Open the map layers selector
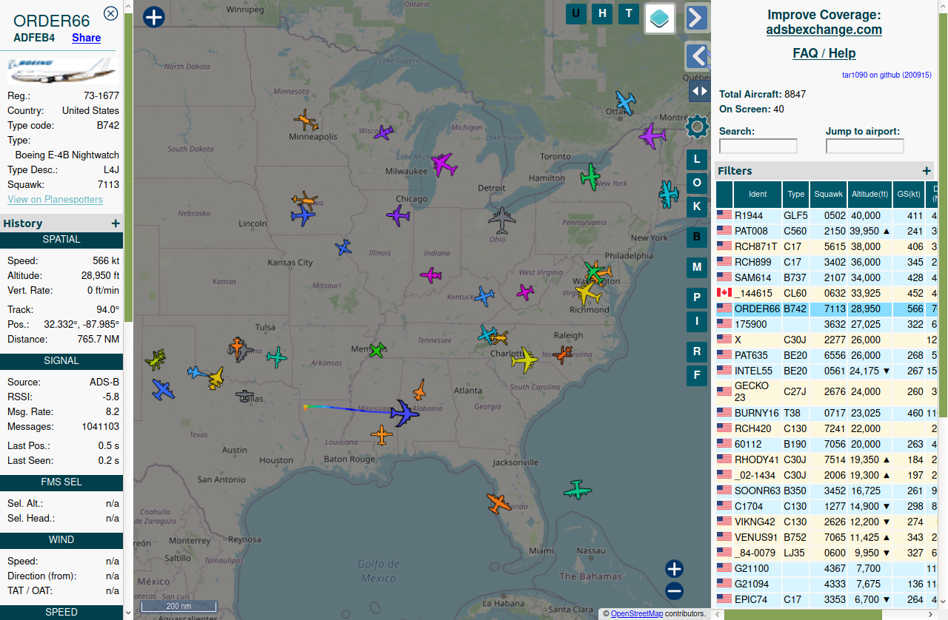The height and width of the screenshot is (620, 948). click(660, 18)
